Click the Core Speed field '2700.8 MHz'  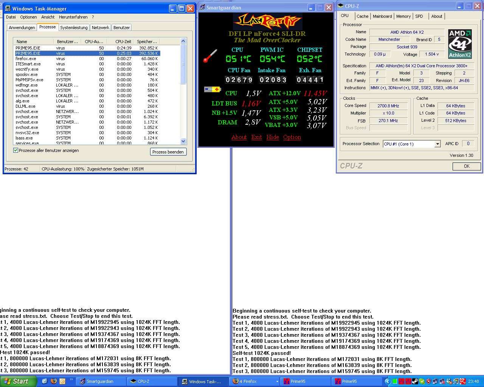pos(388,106)
